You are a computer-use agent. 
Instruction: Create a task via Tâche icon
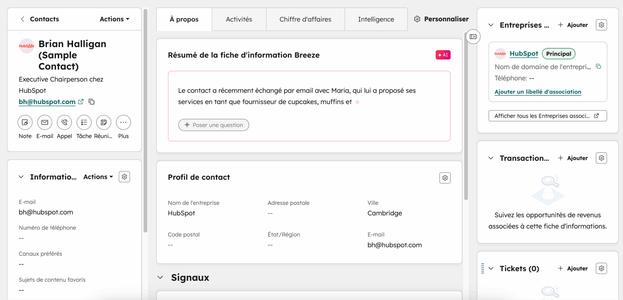[84, 123]
